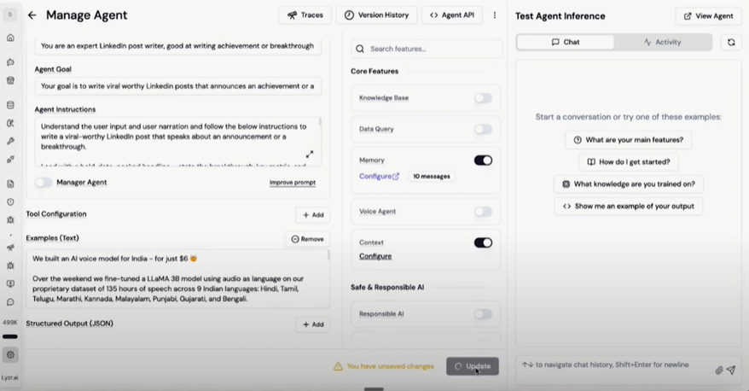This screenshot has width=749, height=391.
Task: Open Memory Configure link
Action: point(379,177)
